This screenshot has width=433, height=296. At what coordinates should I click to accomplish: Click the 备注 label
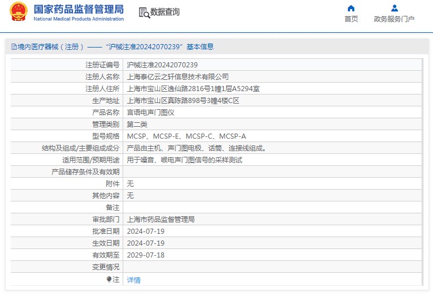coord(112,207)
